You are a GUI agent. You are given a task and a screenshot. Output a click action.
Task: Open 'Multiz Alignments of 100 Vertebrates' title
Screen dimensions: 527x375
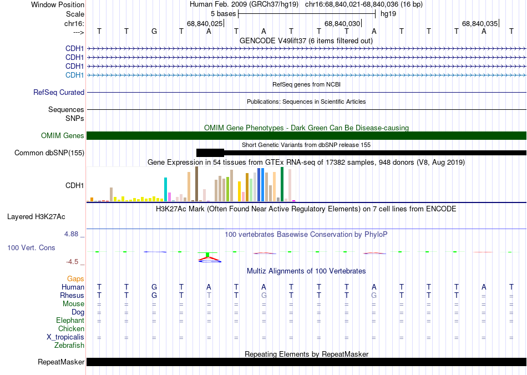306,271
